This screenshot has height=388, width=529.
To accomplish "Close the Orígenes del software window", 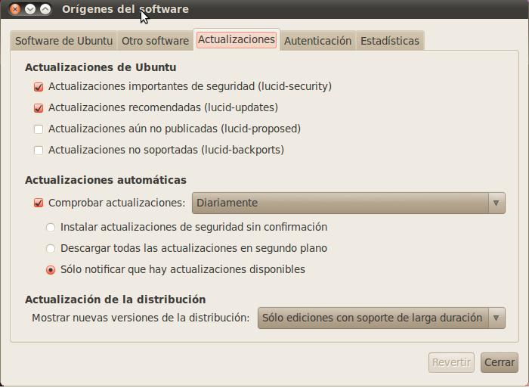I will pos(15,9).
